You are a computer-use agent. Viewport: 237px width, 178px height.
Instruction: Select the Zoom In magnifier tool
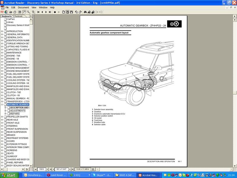coord(28,12)
